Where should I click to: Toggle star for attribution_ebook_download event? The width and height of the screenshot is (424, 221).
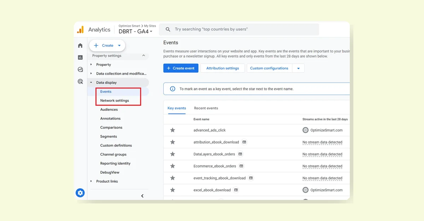pyautogui.click(x=172, y=142)
